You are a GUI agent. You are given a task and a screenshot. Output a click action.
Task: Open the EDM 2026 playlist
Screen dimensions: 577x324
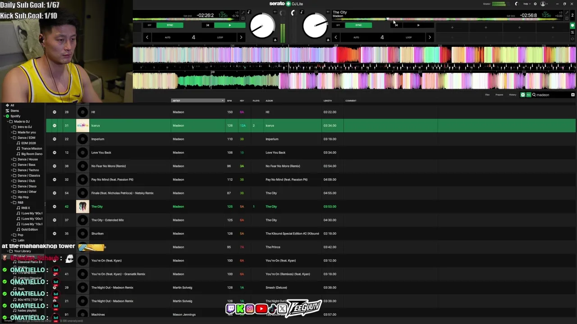tap(28, 143)
